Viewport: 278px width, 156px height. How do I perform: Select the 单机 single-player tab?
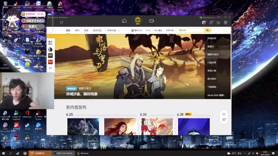77,30
